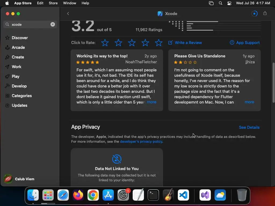Open the Window menu

tap(70, 3)
